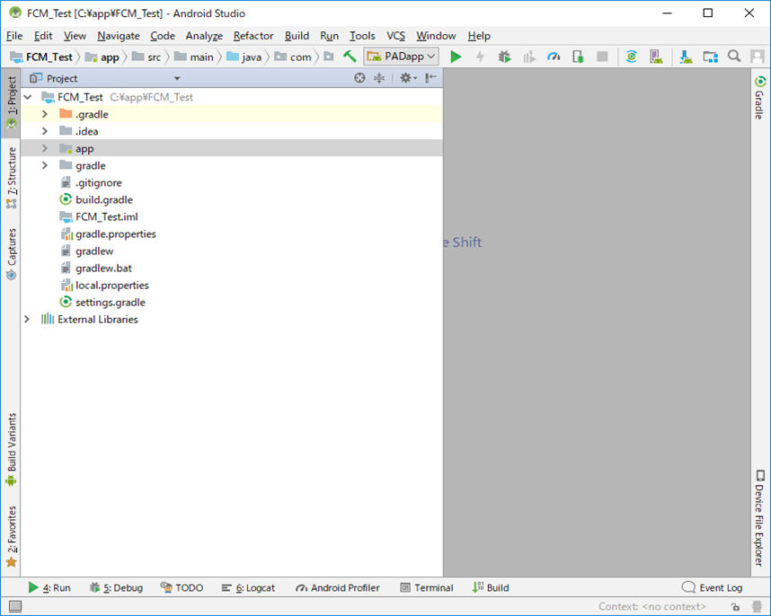Open the Navigate menu
This screenshot has width=771, height=616.
click(119, 36)
